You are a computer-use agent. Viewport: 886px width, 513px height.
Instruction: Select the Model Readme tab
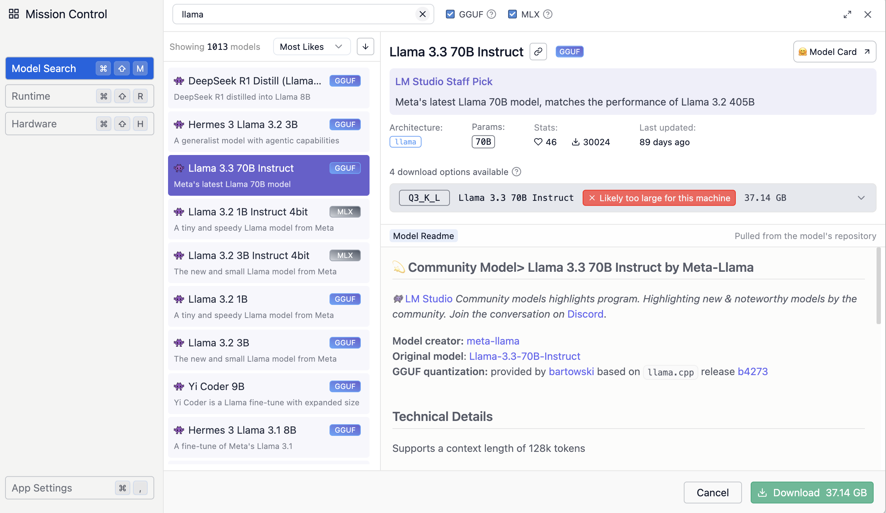click(423, 236)
